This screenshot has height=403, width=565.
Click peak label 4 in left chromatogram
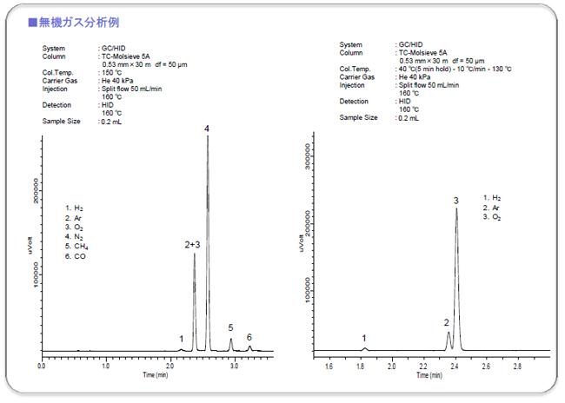pos(207,129)
